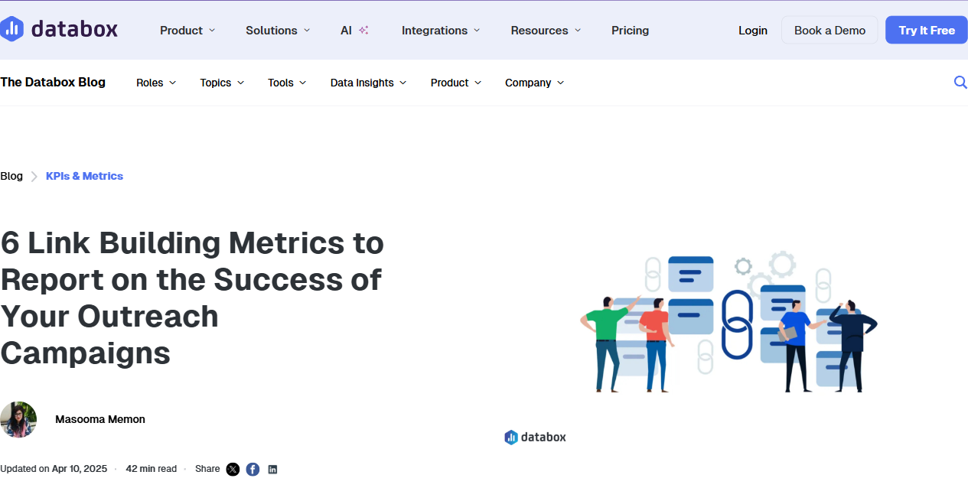Click the Login link
968x501 pixels.
click(752, 30)
